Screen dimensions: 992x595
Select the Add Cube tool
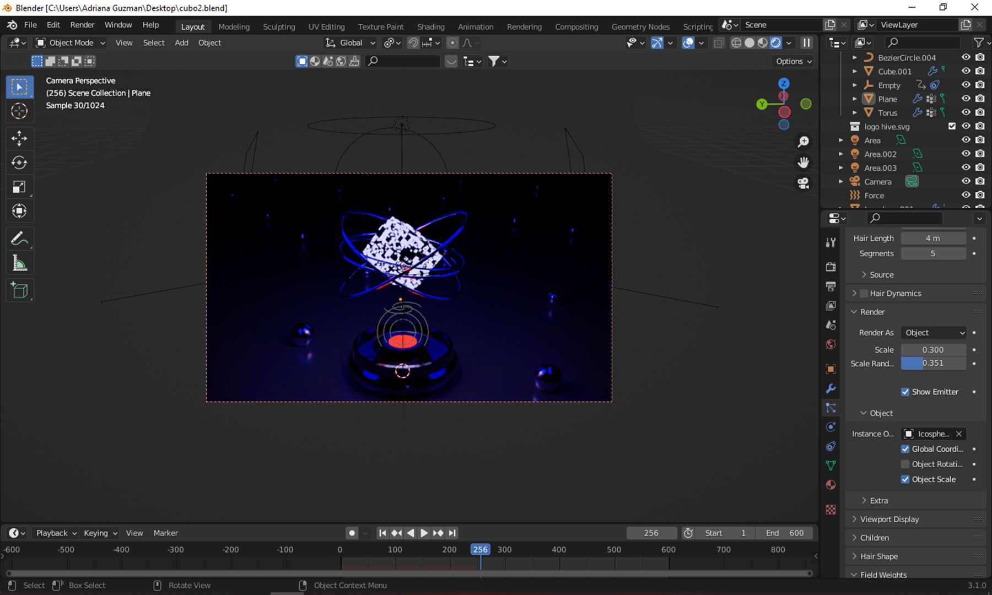(x=19, y=290)
